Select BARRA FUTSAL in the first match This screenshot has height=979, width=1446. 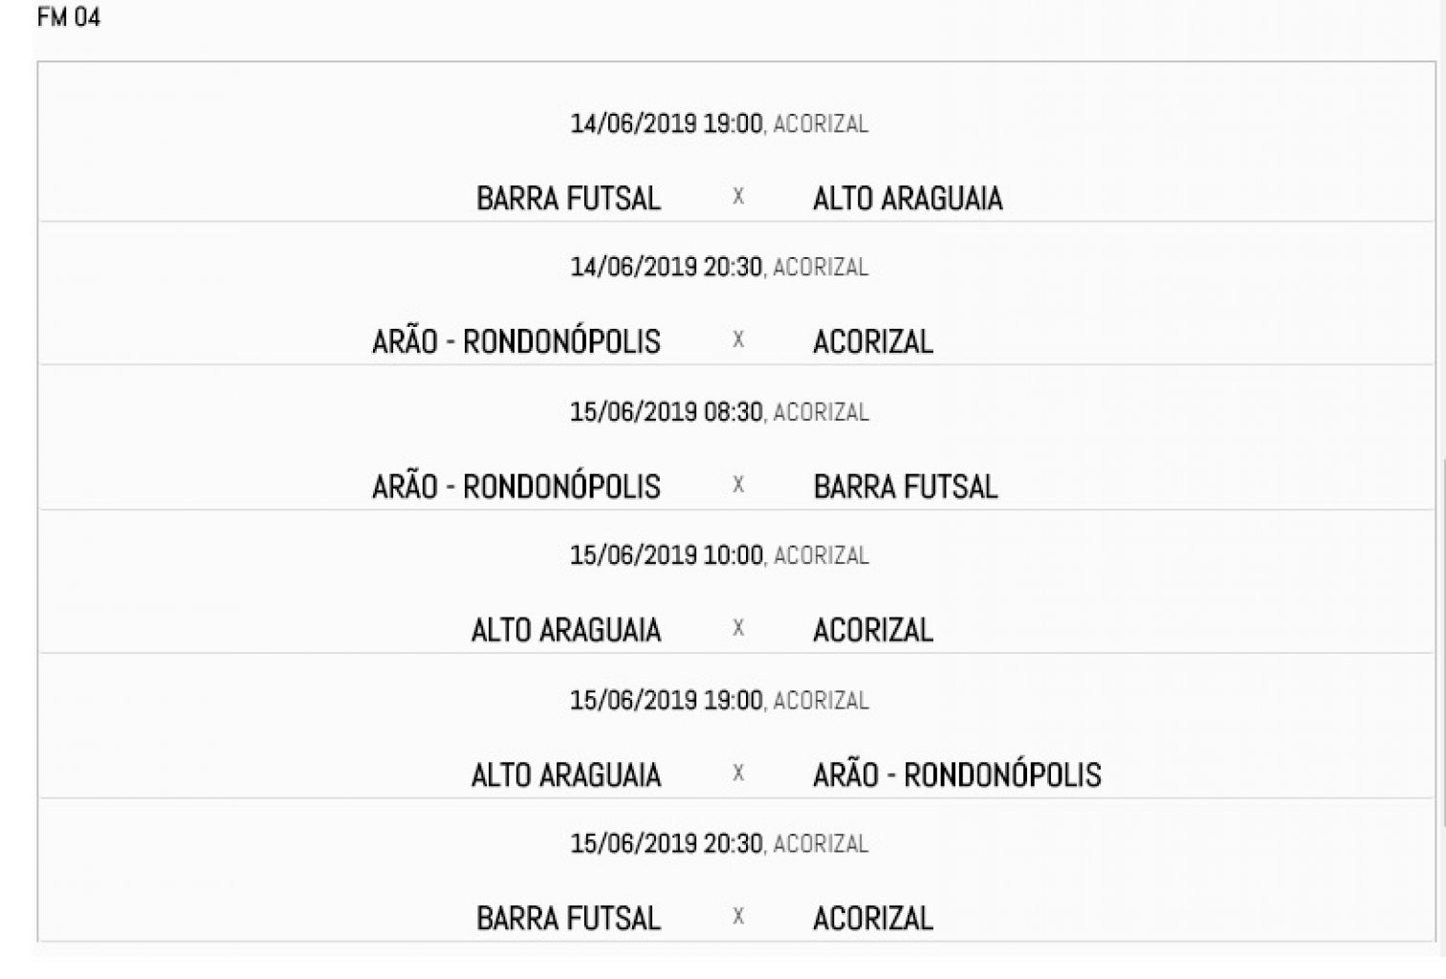tap(568, 198)
